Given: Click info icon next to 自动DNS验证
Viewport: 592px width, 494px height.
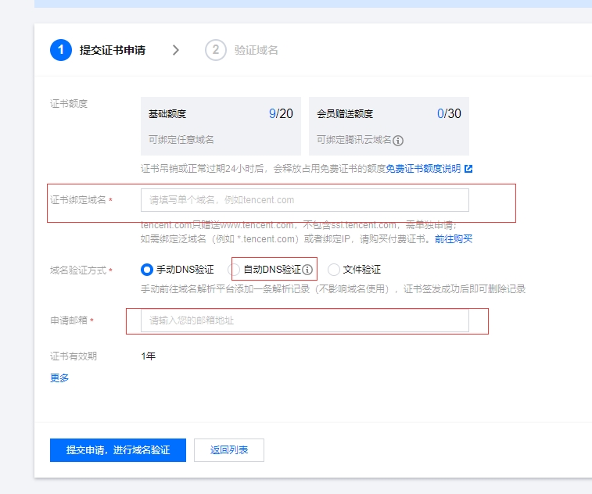Looking at the screenshot, I should tap(307, 270).
